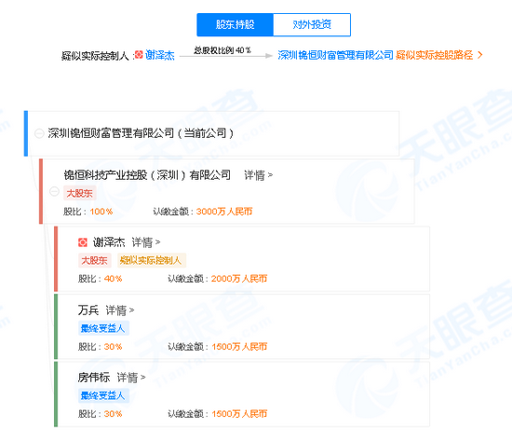Click 疑似实际控制人 tag in 谢泽杰 card
The height and width of the screenshot is (441, 512).
coord(152,260)
